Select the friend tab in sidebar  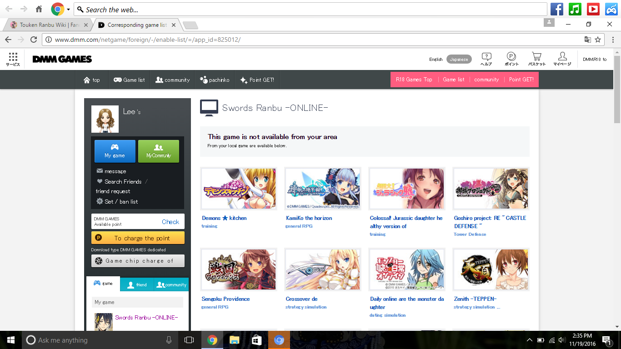tap(137, 284)
